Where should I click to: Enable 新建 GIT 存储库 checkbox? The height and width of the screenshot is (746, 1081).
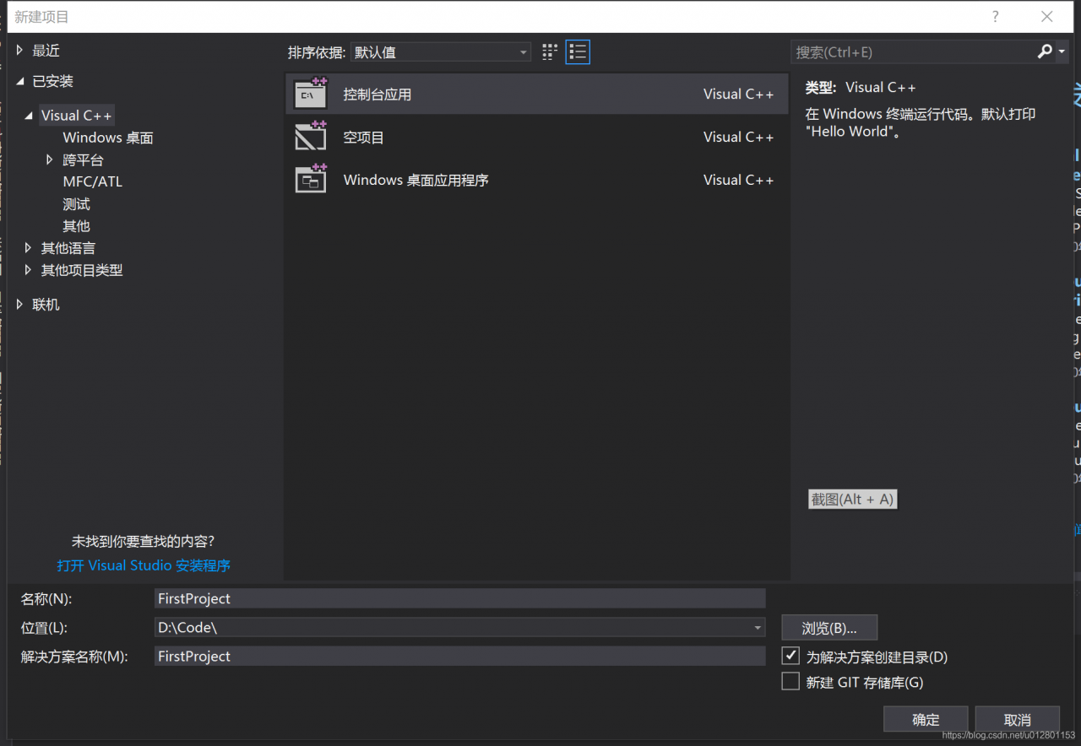790,681
